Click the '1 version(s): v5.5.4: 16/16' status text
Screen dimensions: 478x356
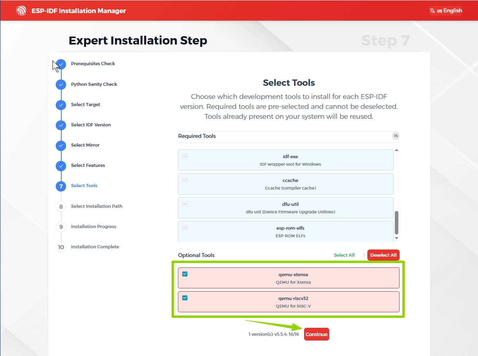pos(274,335)
